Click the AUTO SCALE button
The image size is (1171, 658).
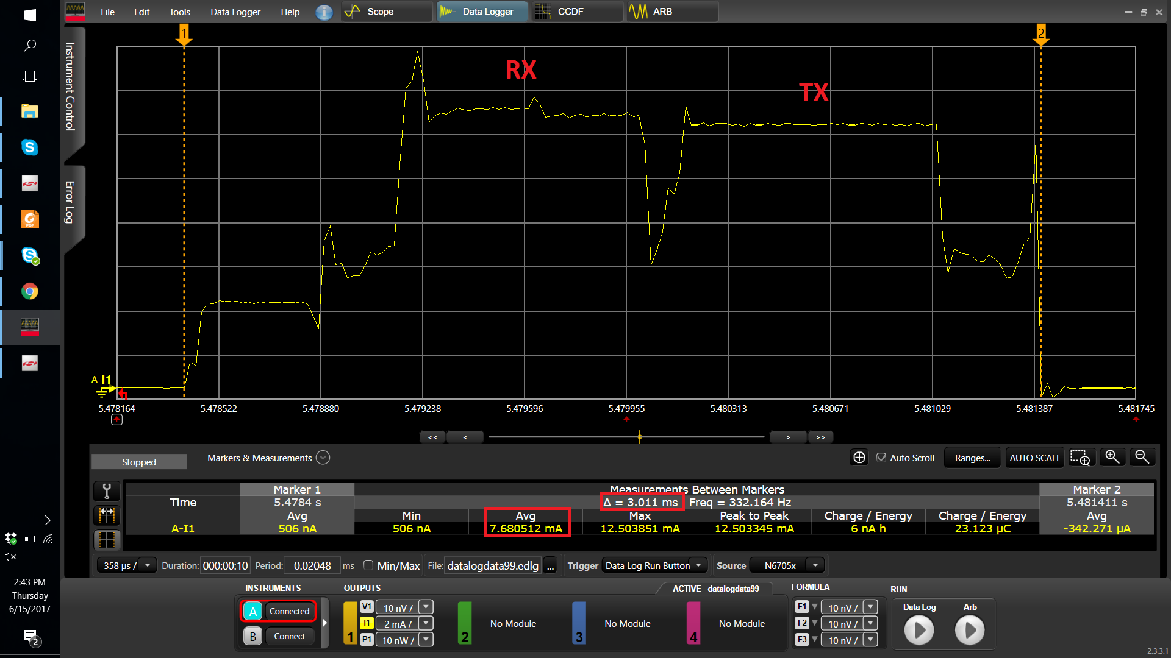click(x=1034, y=458)
